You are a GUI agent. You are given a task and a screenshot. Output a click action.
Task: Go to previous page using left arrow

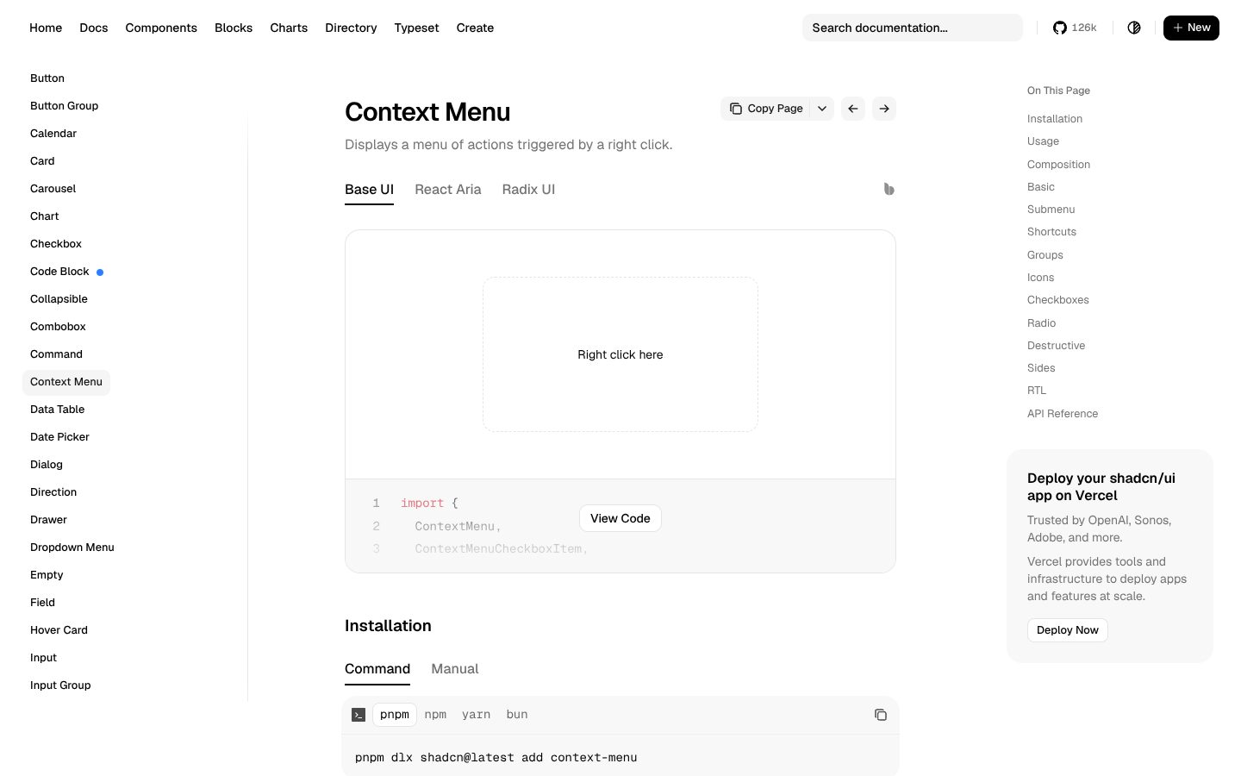tap(853, 109)
